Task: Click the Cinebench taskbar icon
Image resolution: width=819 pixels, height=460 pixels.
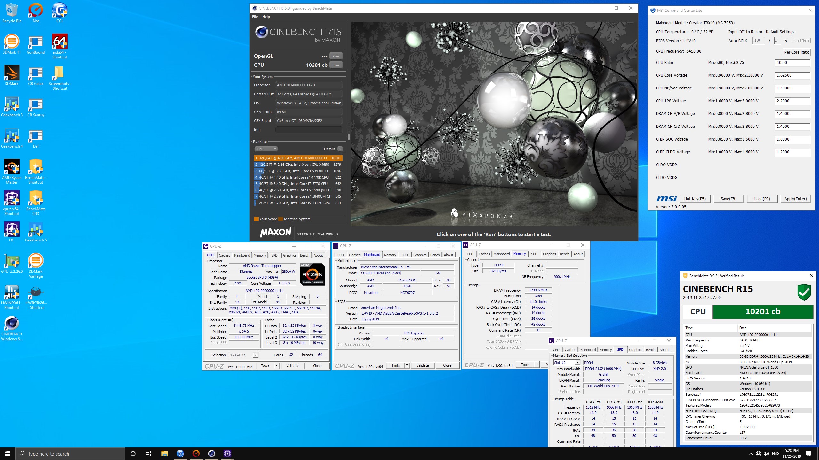Action: pos(211,453)
